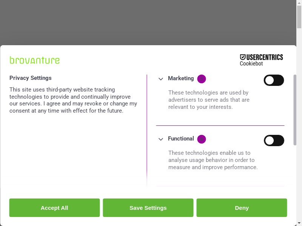Click the Usercentrics shield logo

pos(243,57)
